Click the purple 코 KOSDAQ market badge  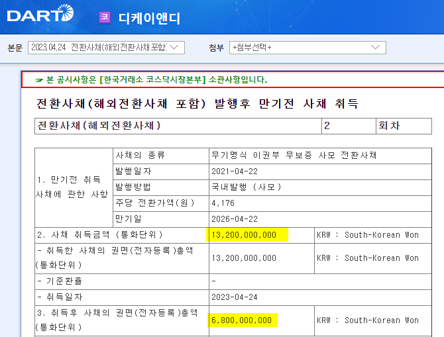coord(105,17)
